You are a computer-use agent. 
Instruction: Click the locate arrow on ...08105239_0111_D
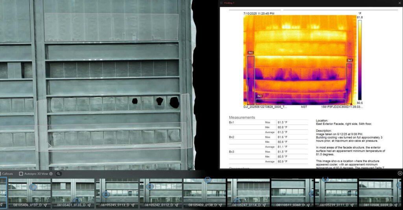[352, 205]
